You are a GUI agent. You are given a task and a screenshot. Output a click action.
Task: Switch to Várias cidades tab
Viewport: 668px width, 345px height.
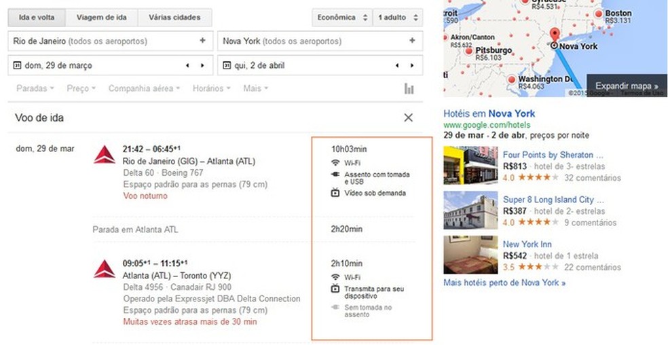pyautogui.click(x=174, y=18)
